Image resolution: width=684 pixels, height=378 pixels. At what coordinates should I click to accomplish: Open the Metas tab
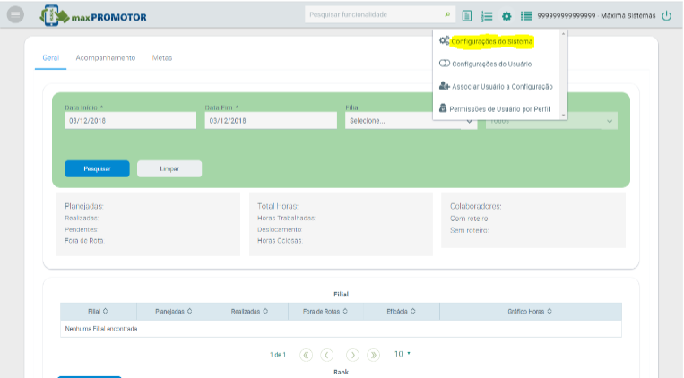coord(162,57)
